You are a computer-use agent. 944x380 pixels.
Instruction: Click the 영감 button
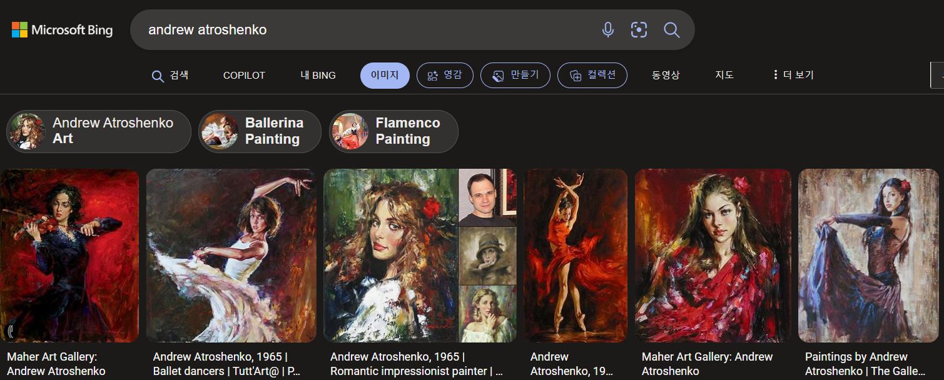[x=445, y=76]
